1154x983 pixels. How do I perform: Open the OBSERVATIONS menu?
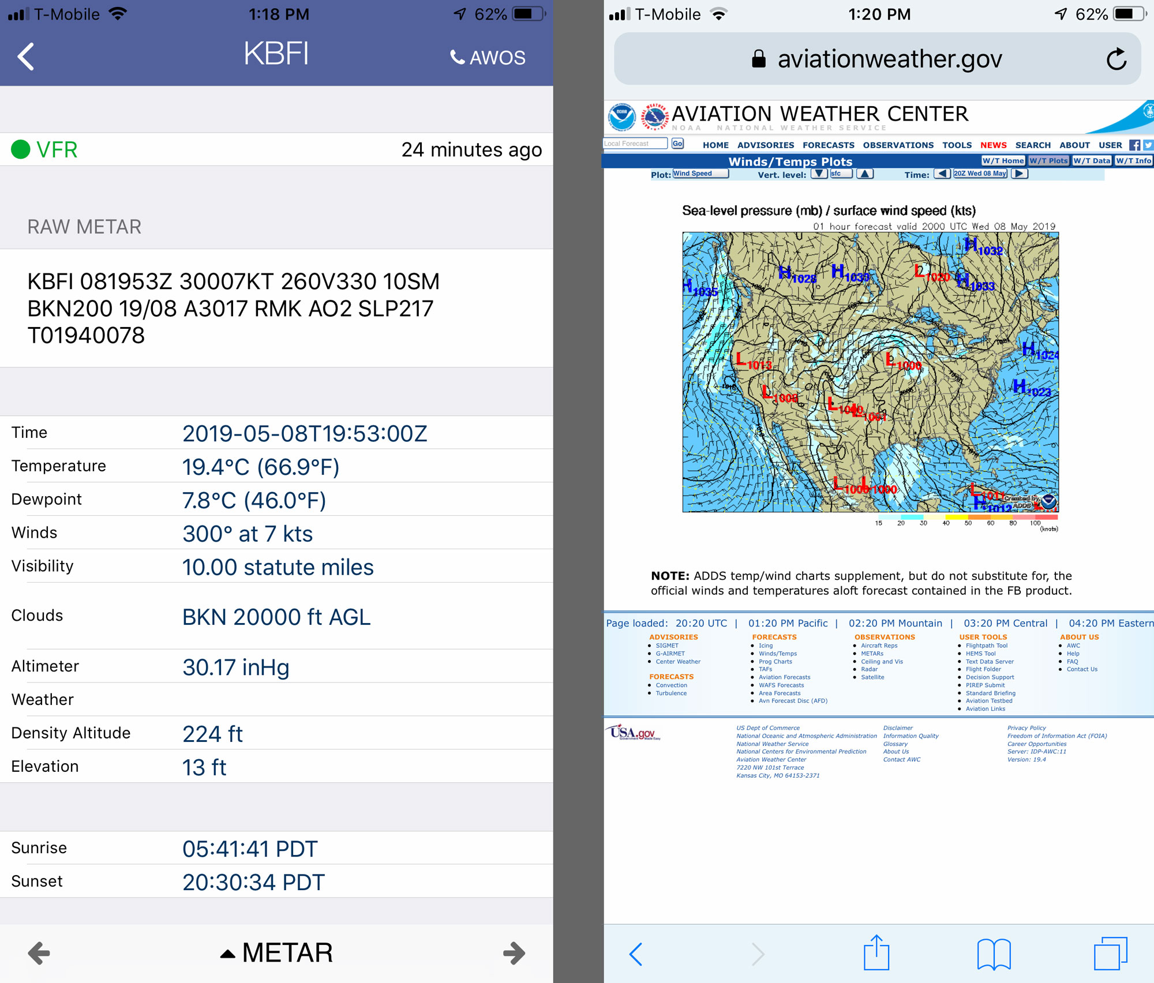(898, 145)
